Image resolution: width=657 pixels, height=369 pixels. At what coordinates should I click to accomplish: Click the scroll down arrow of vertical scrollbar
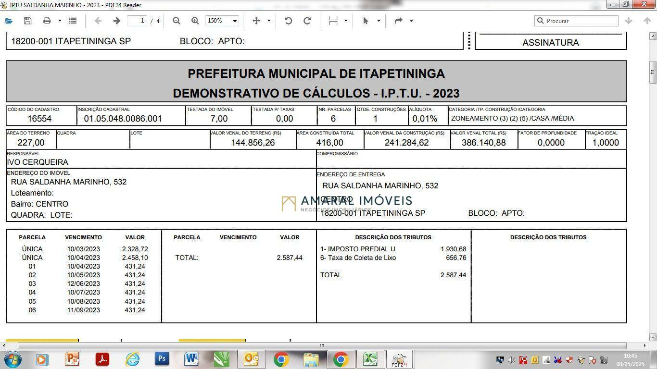[653, 337]
